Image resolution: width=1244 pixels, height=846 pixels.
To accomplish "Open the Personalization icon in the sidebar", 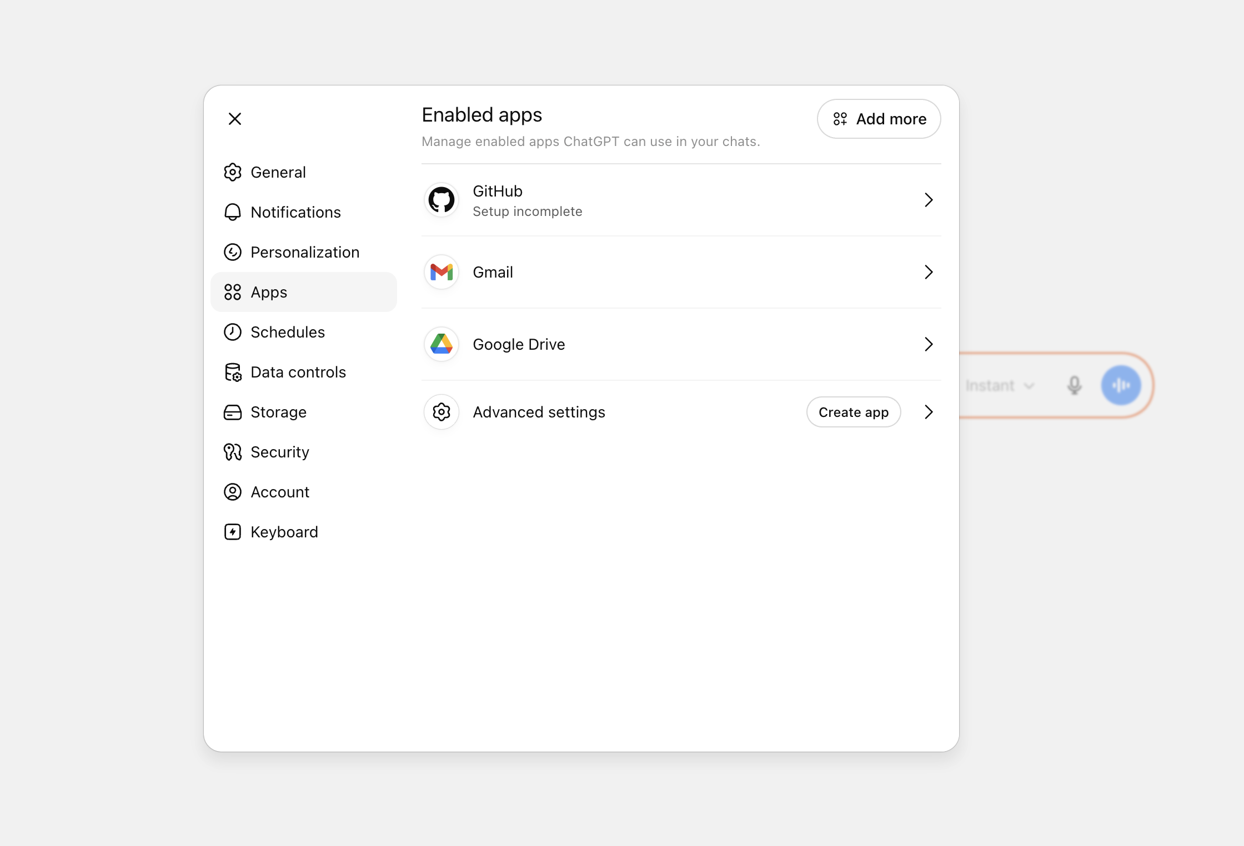I will click(233, 252).
